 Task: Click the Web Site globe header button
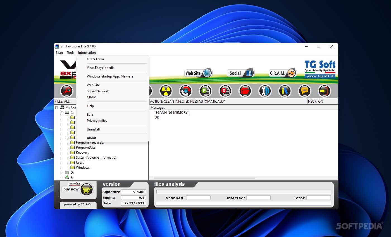[198, 73]
